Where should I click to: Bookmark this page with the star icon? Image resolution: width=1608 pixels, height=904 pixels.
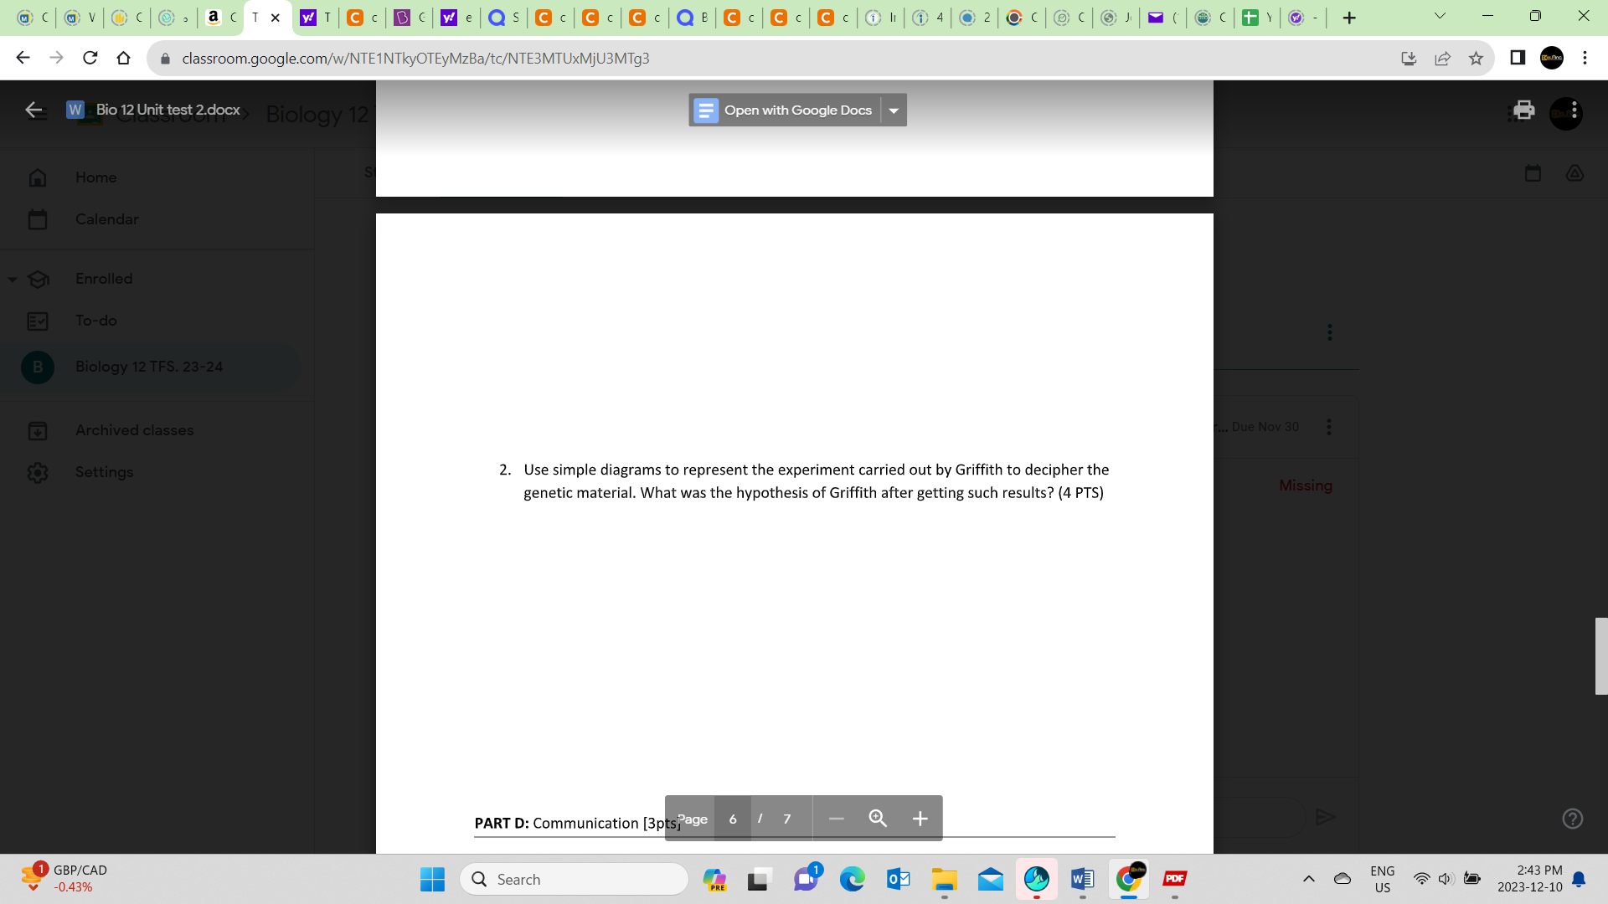pos(1476,58)
